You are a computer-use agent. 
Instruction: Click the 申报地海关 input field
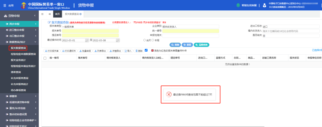tap(191, 36)
